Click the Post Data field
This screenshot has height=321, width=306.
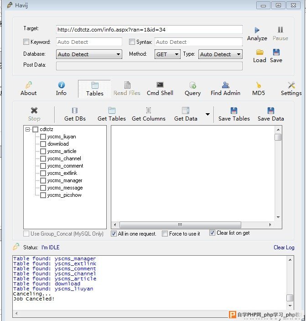[149, 66]
